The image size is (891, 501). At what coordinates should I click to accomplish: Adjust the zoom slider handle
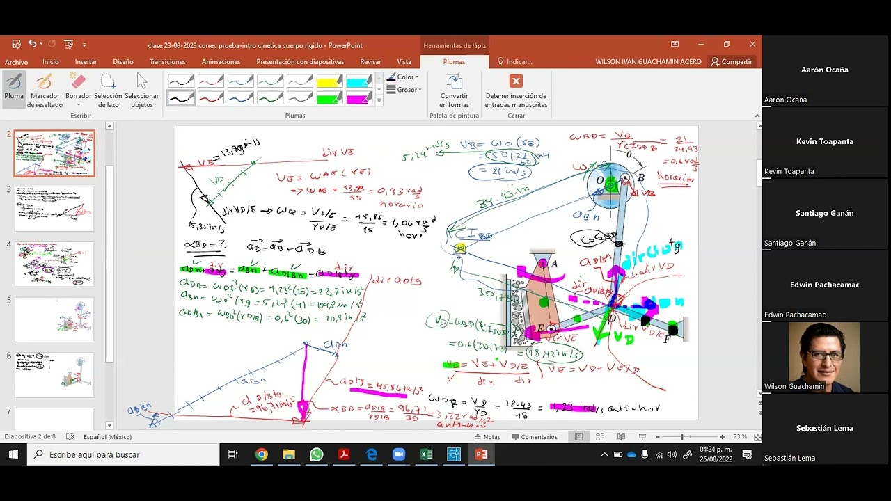pos(681,437)
